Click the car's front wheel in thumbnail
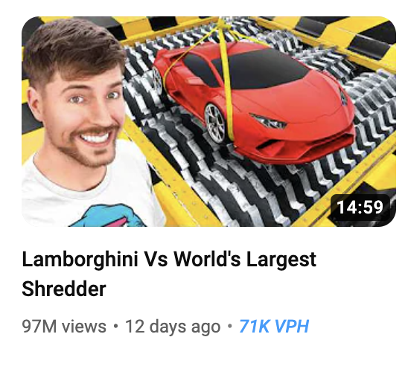Viewport: 408px width, 366px height. click(x=214, y=122)
